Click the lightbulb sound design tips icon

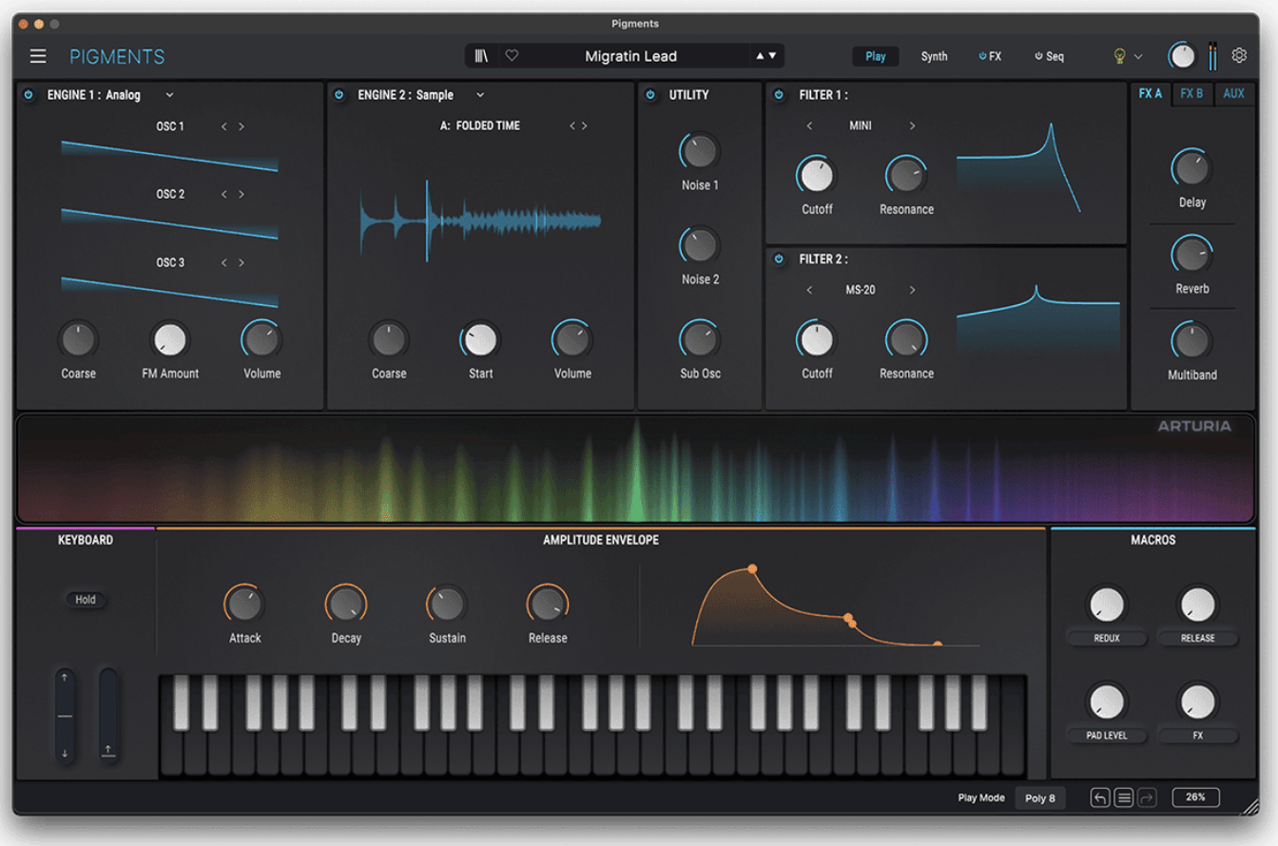(x=1120, y=56)
